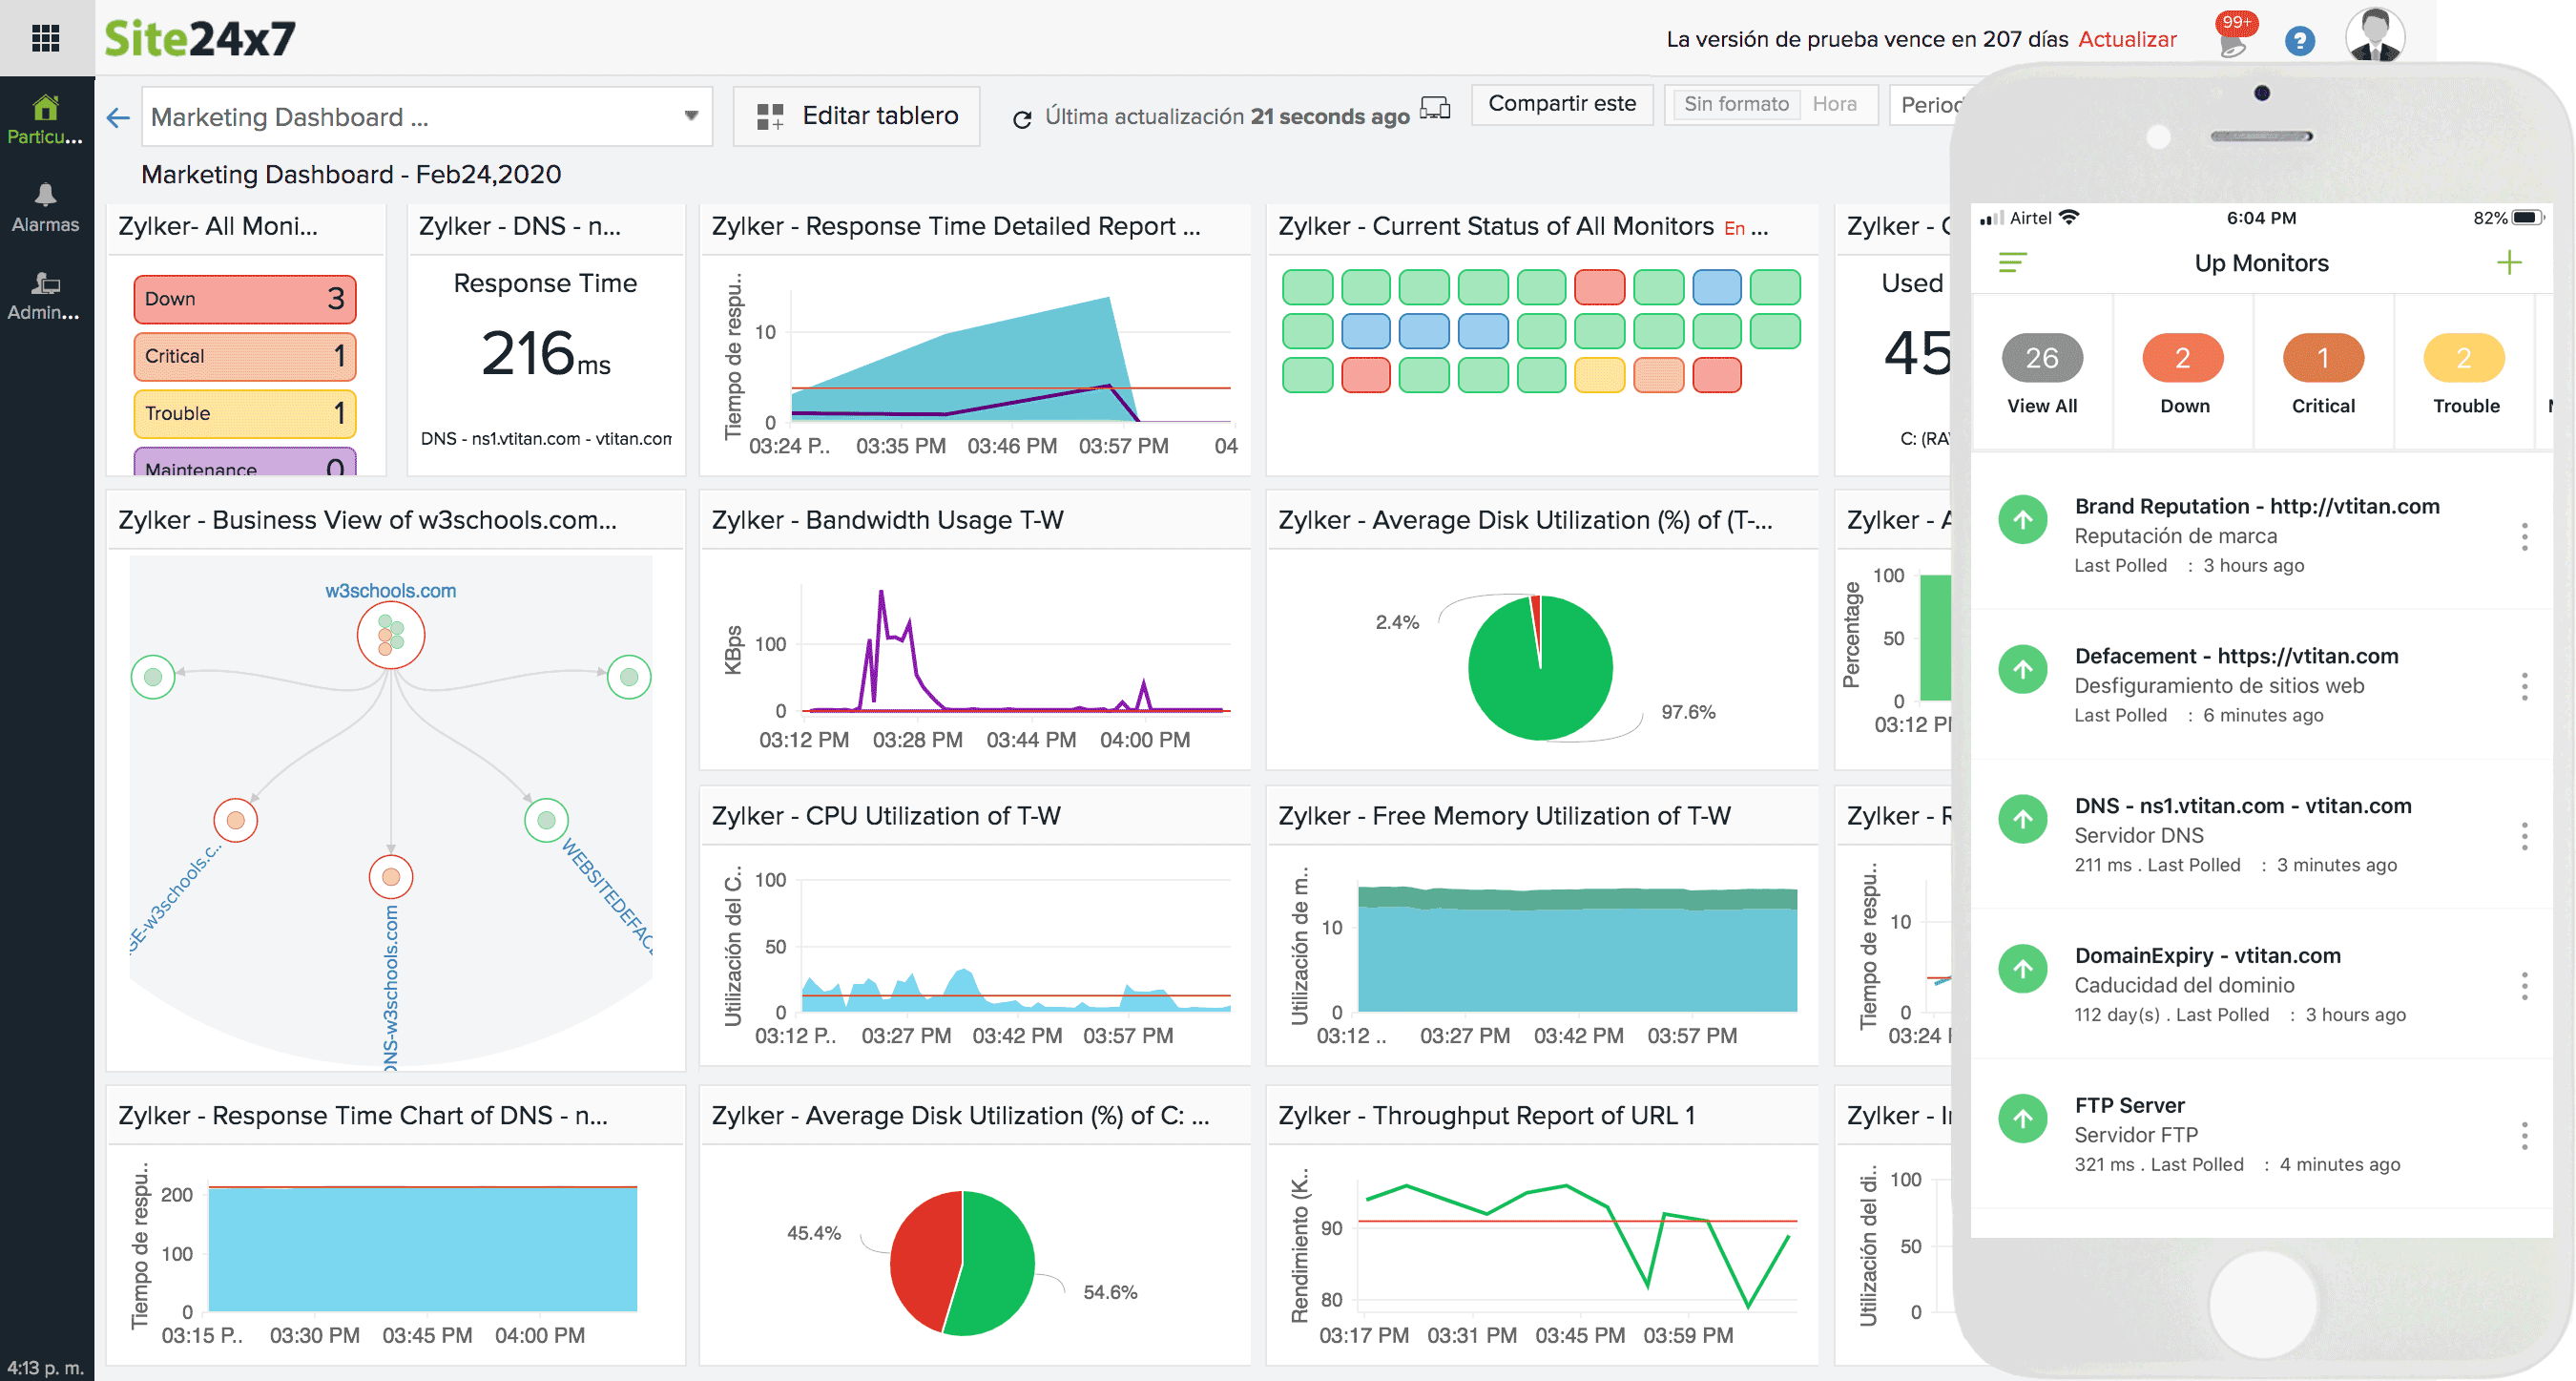Tap the Trouble 2 filter tab
The image size is (2576, 1381).
(2464, 374)
